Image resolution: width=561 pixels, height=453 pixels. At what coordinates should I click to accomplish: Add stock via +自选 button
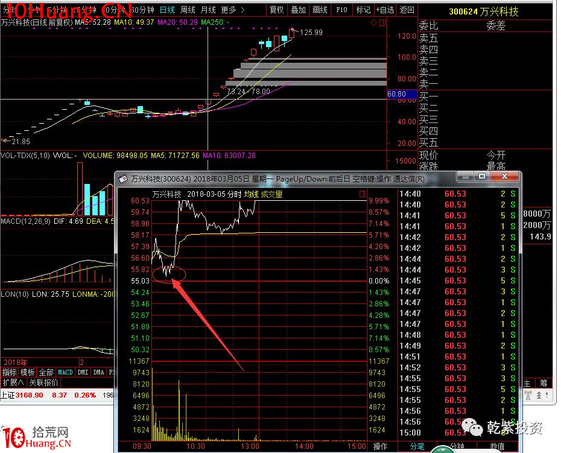(x=385, y=10)
